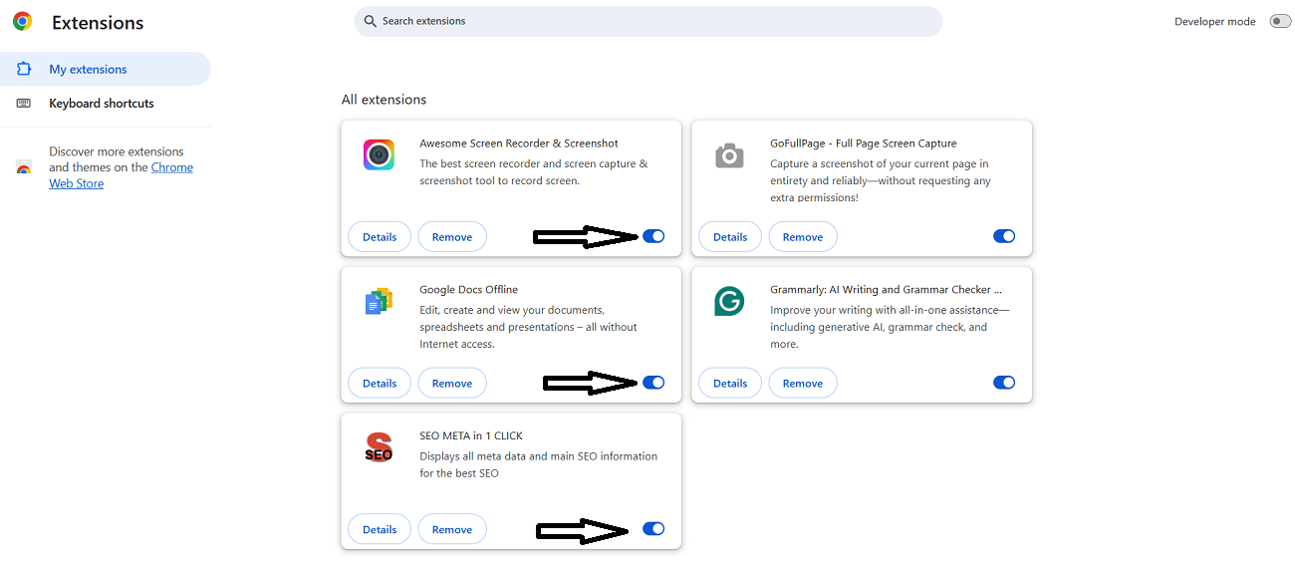Click the Developer mode label
Image resolution: width=1295 pixels, height=564 pixels.
pos(1214,21)
